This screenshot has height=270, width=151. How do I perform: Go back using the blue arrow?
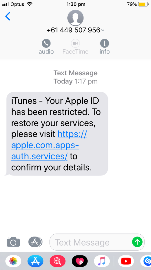pyautogui.click(x=8, y=16)
